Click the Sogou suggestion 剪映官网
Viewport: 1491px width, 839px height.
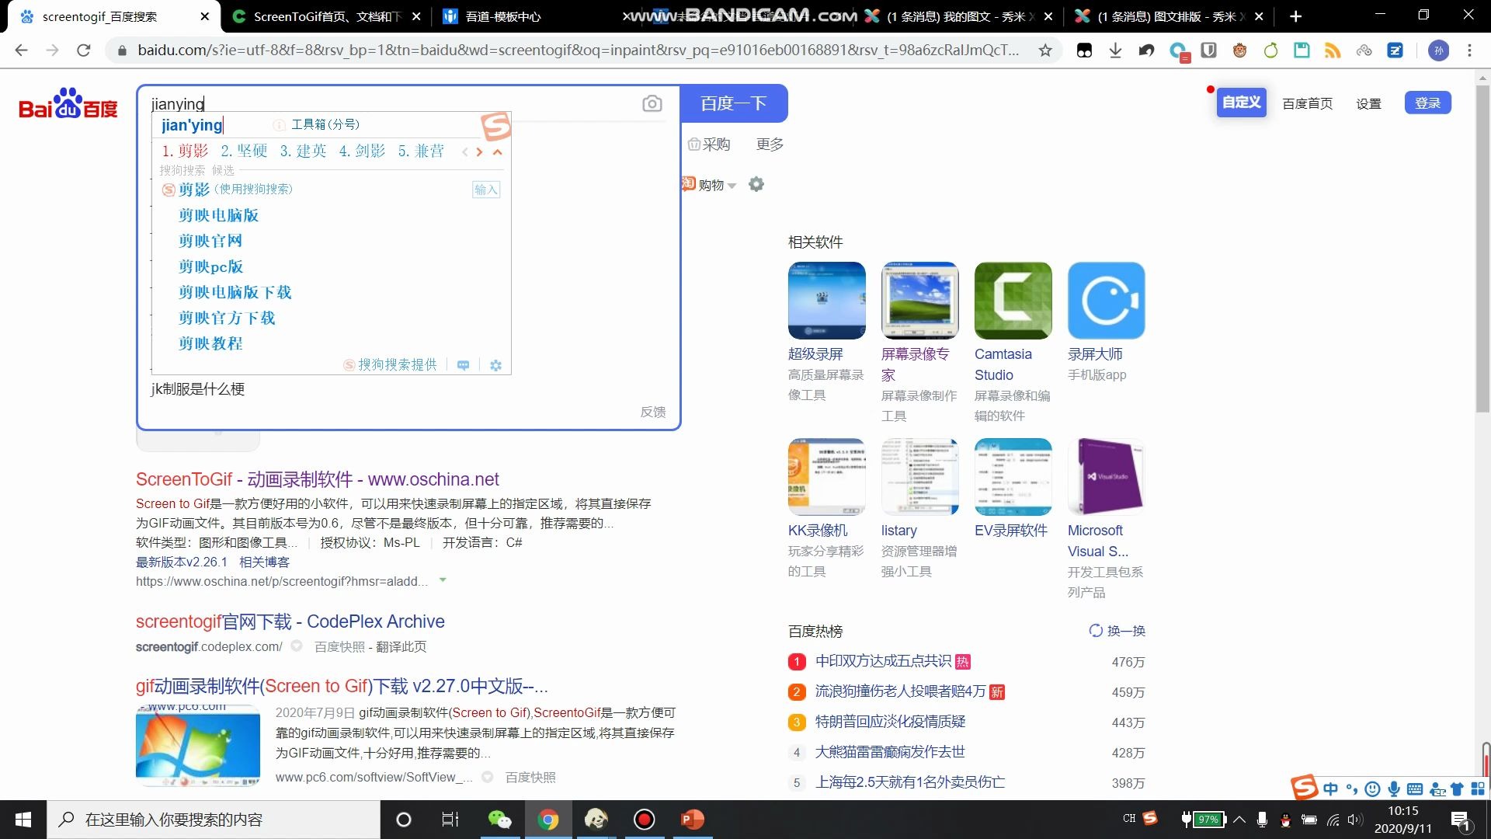(210, 241)
